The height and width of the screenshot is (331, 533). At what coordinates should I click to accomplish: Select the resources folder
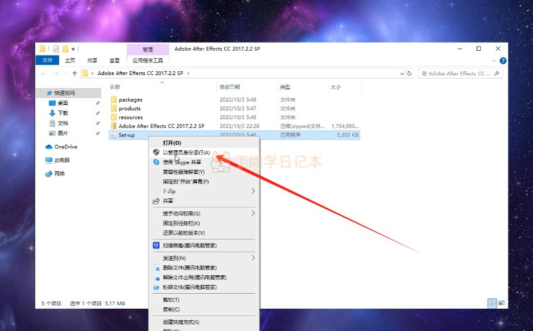pos(131,117)
